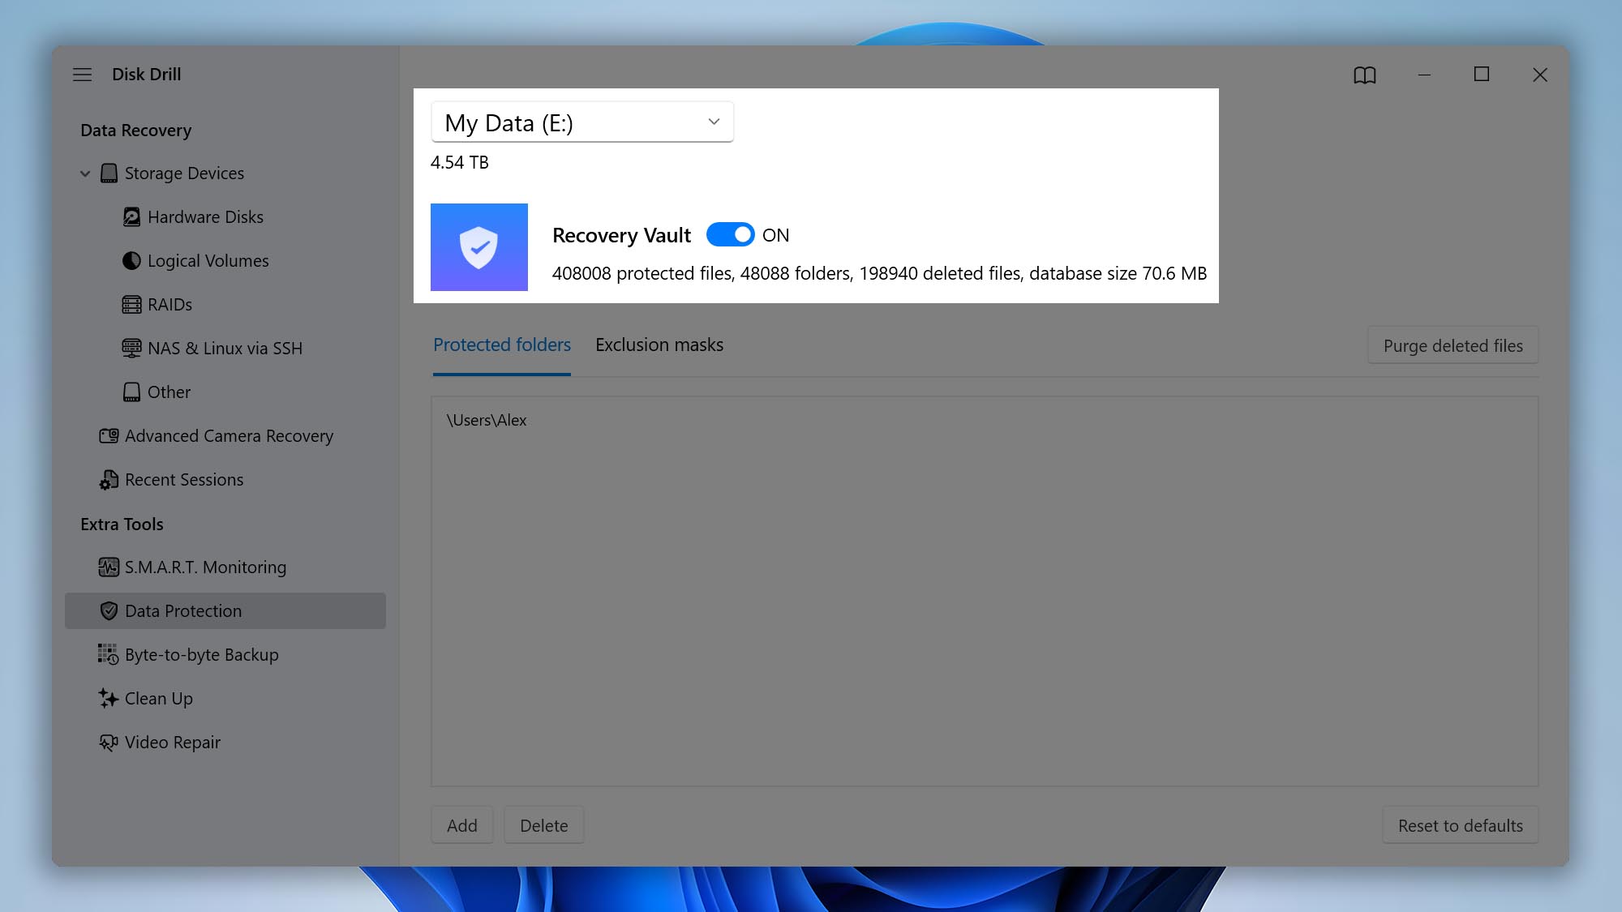Click the Clean Up sparkle icon
The height and width of the screenshot is (912, 1622).
click(x=109, y=699)
